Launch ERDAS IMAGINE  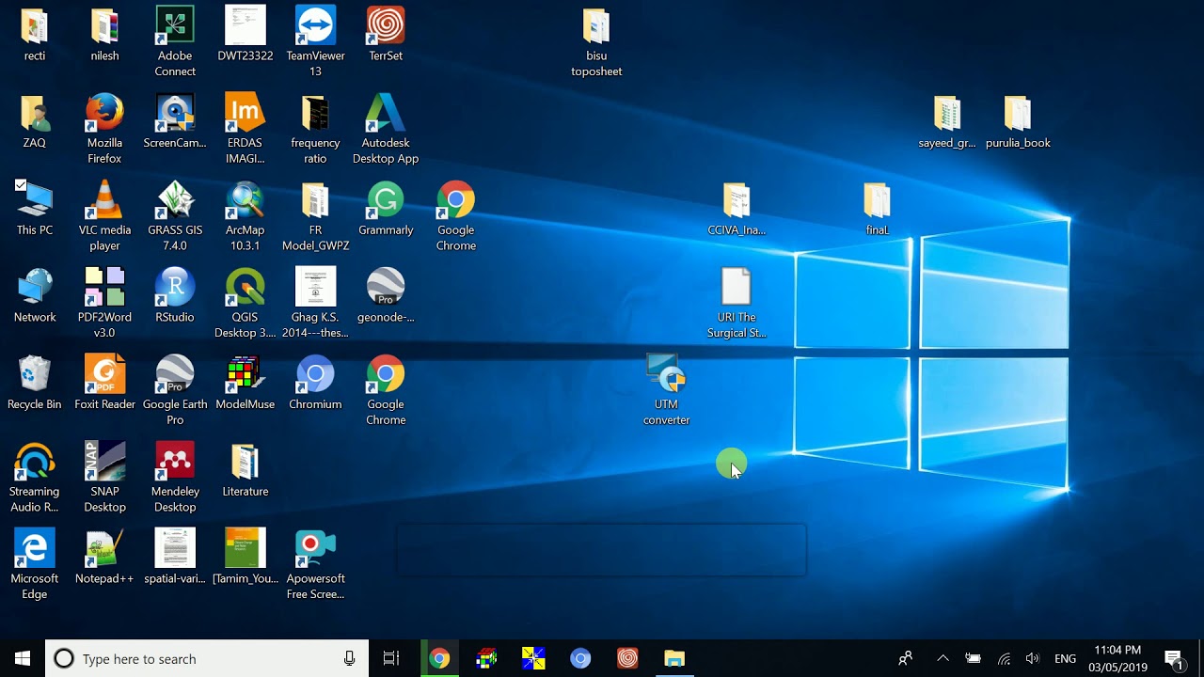(246, 130)
